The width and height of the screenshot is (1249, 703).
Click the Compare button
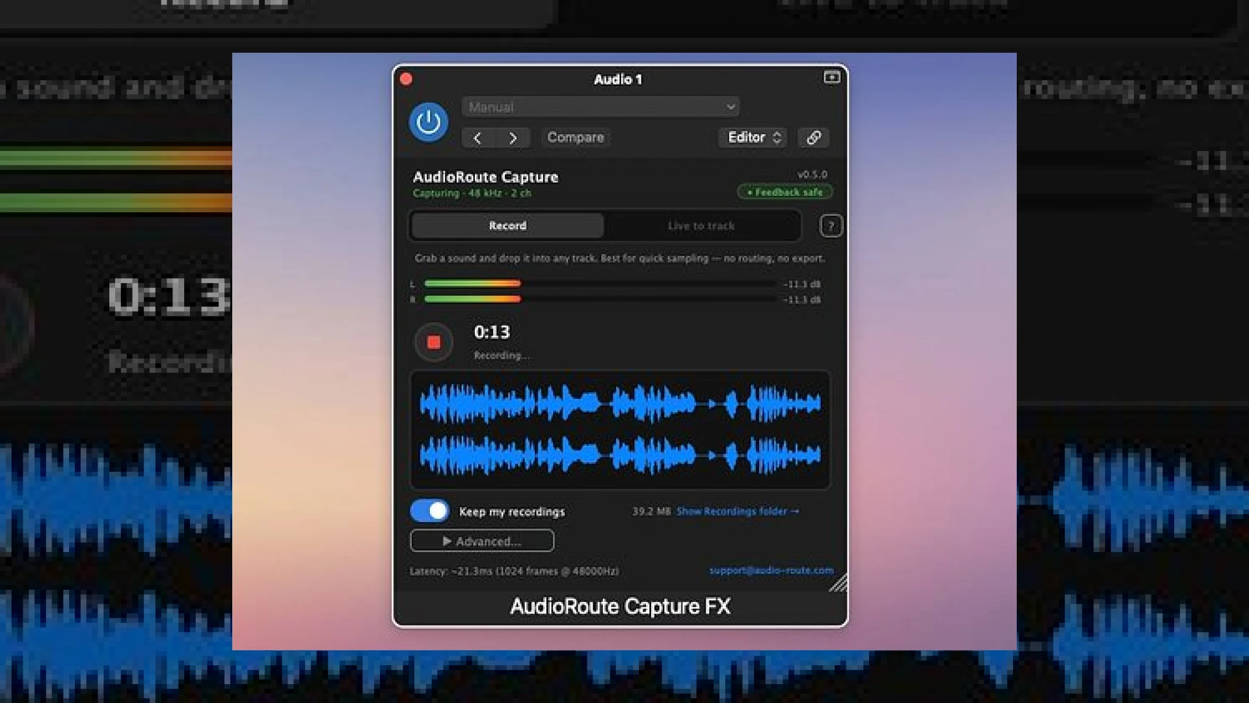[x=576, y=137]
